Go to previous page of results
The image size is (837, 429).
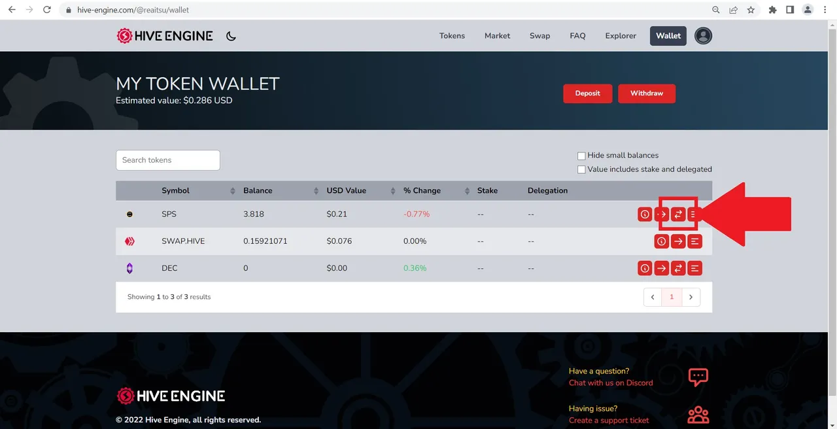653,297
